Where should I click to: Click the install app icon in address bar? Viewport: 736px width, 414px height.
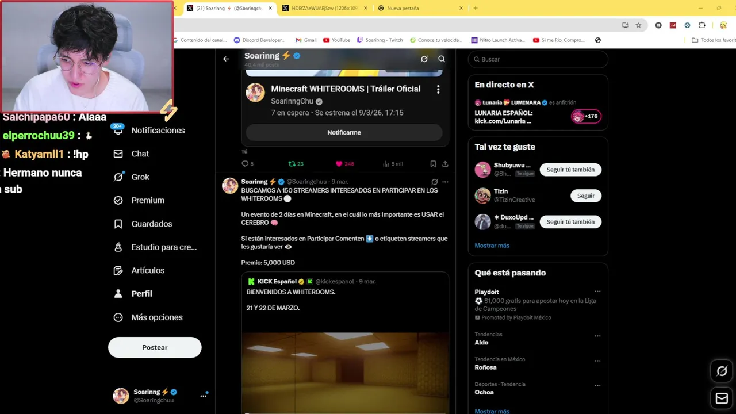click(626, 25)
